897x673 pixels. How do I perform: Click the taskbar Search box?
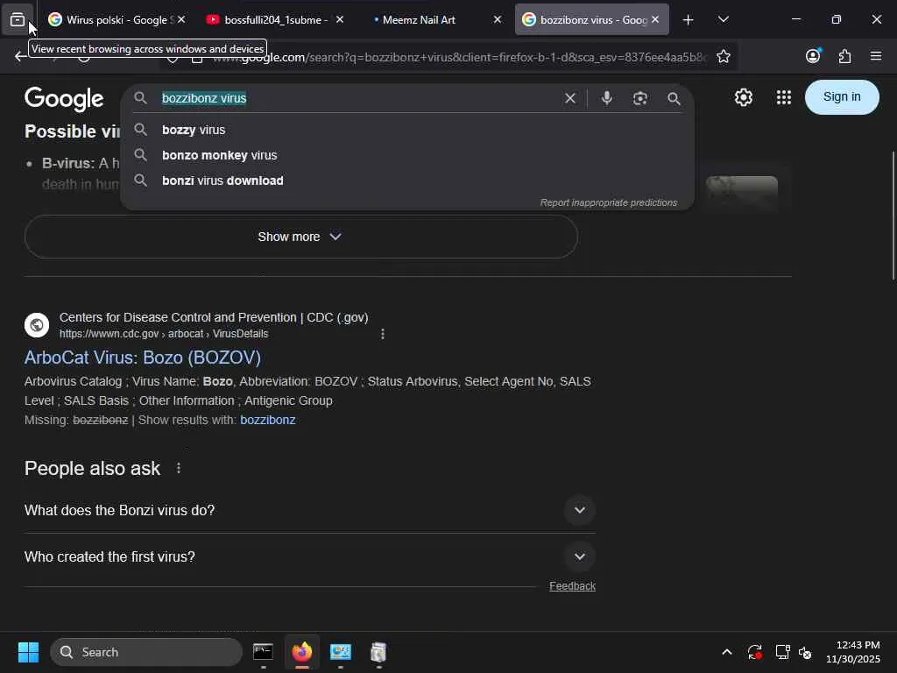coord(146,652)
